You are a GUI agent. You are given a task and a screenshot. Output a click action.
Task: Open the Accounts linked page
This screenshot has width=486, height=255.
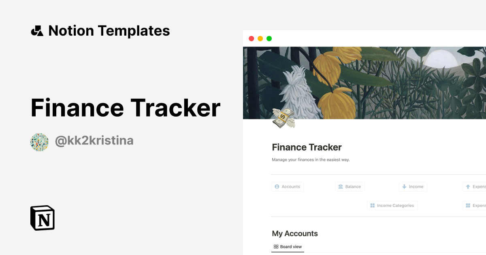(x=288, y=187)
